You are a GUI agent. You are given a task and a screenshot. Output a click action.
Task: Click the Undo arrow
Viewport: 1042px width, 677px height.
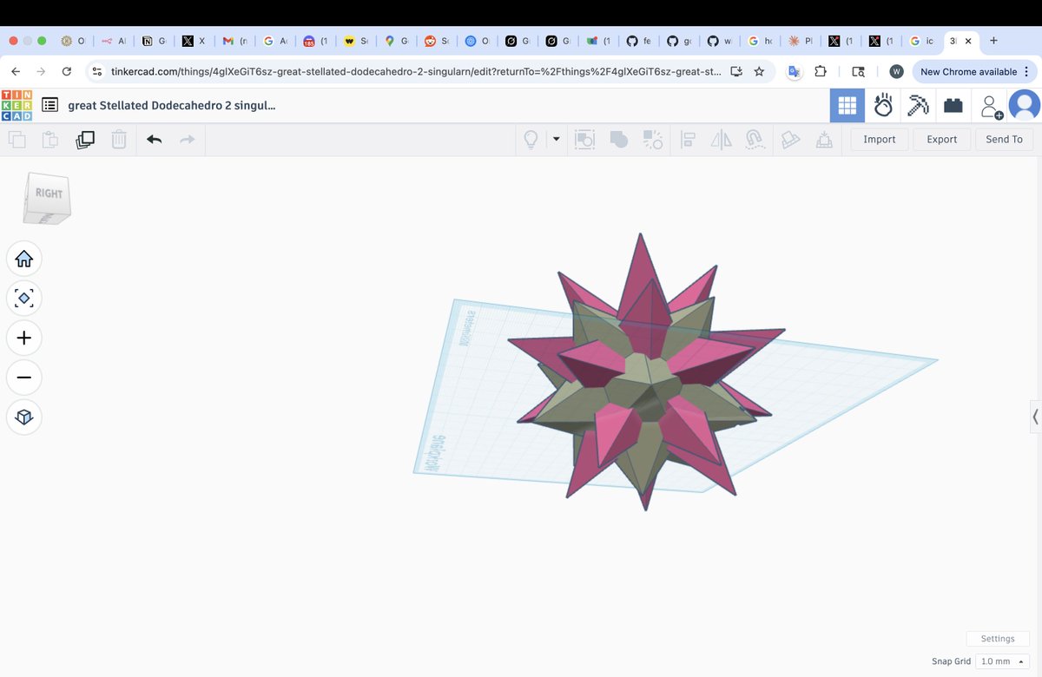[155, 139]
